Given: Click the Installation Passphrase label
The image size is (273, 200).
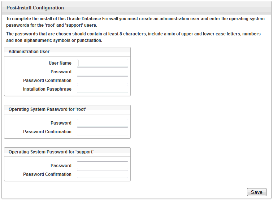Looking at the screenshot, I should click(x=47, y=89).
